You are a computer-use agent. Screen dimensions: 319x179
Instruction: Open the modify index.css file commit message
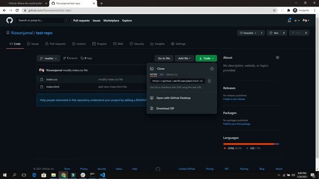tap(111, 80)
